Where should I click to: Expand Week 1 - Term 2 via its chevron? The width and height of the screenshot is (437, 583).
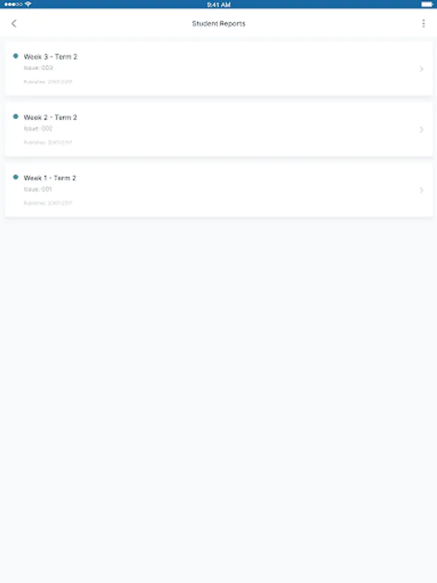pos(421,190)
